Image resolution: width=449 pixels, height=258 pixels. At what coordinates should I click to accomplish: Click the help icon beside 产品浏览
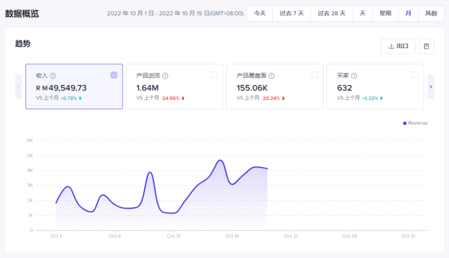pos(166,76)
